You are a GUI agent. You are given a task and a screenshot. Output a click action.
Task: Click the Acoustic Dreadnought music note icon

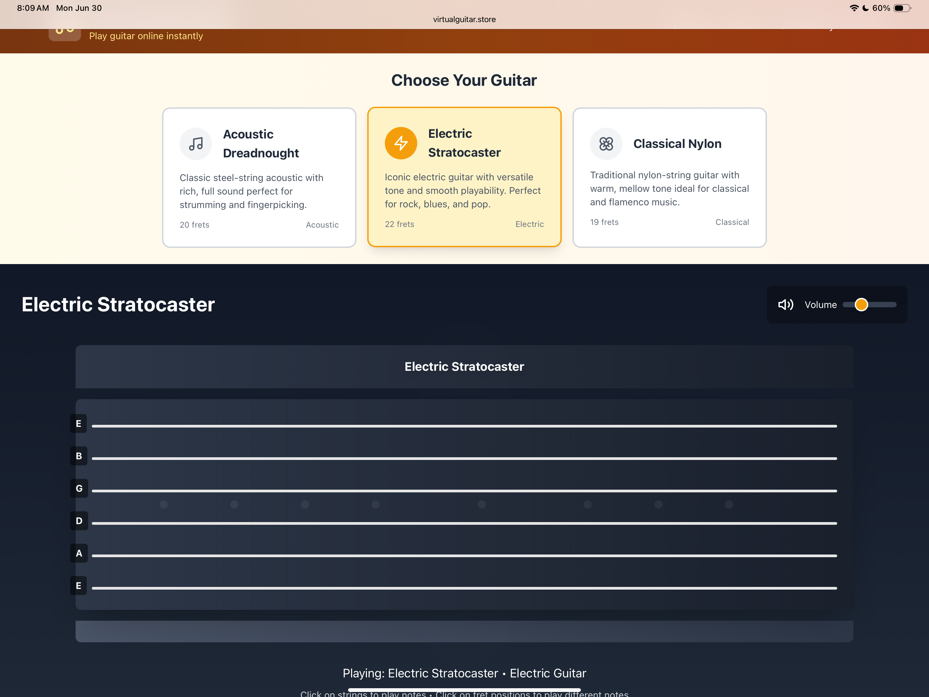(196, 144)
